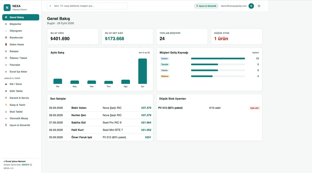Click the 1 ürün Düşük Stok value
312x173 pixels.
pyautogui.click(x=221, y=39)
